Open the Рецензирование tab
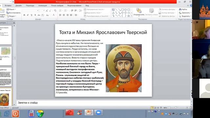Viewport: 210px width, 118px height. click(74, 6)
